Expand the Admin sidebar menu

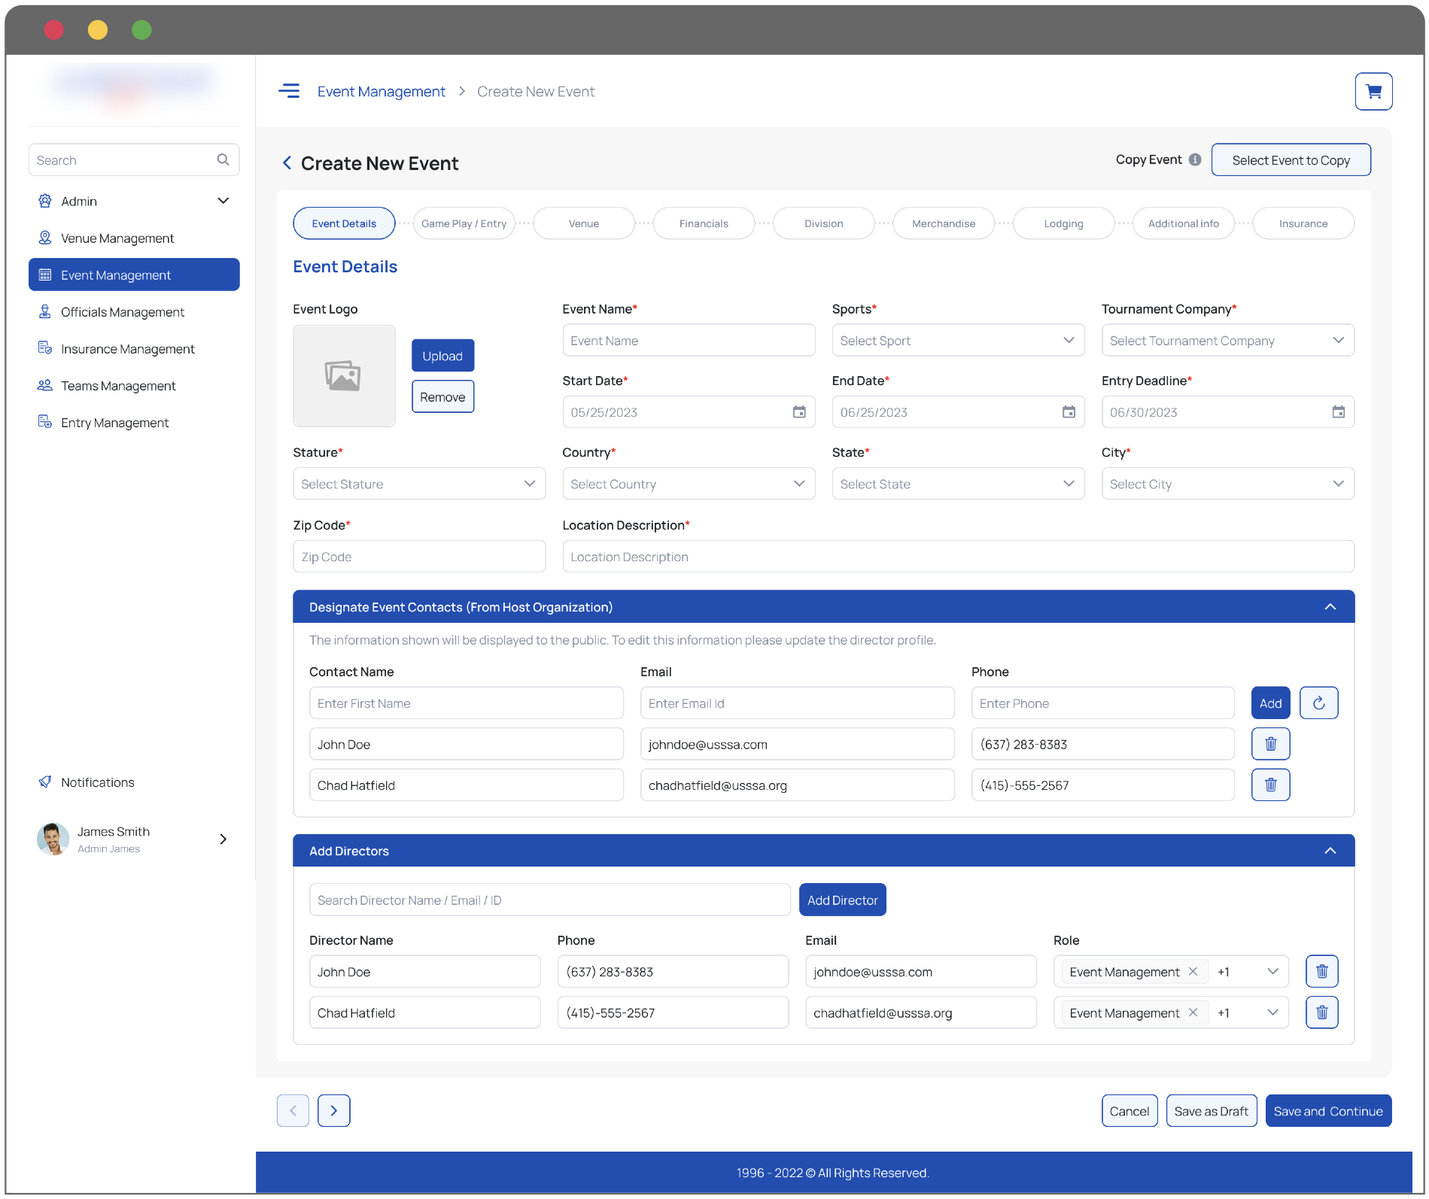click(x=134, y=201)
